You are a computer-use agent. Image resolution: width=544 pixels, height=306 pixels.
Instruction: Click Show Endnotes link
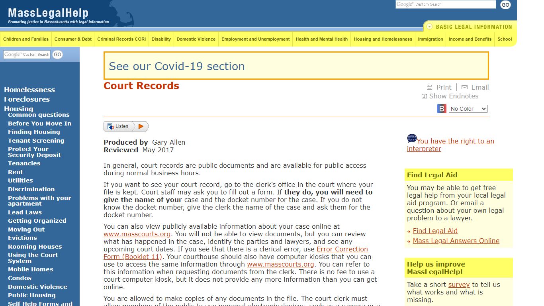[x=454, y=96]
